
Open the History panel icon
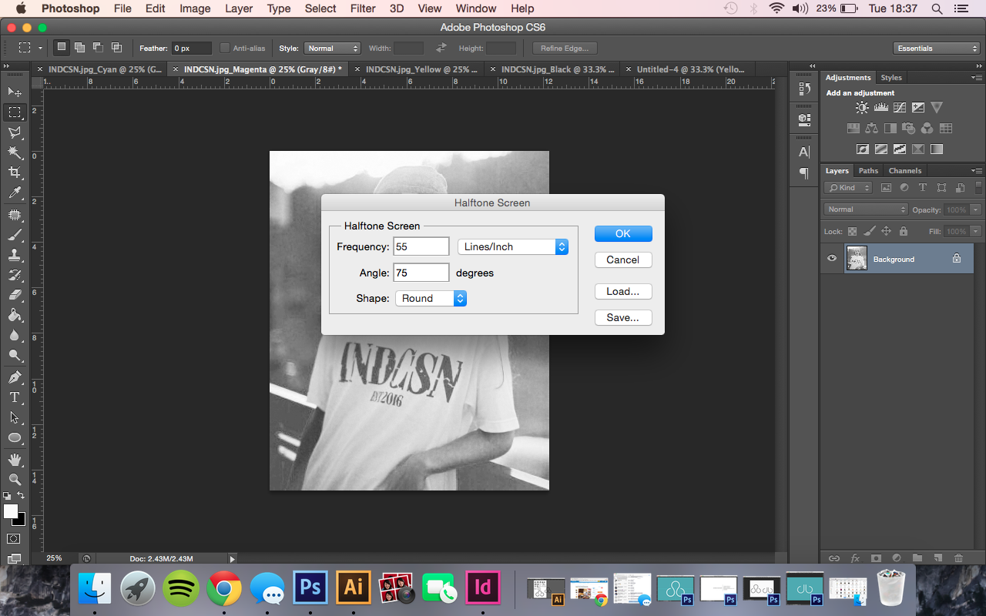point(804,89)
